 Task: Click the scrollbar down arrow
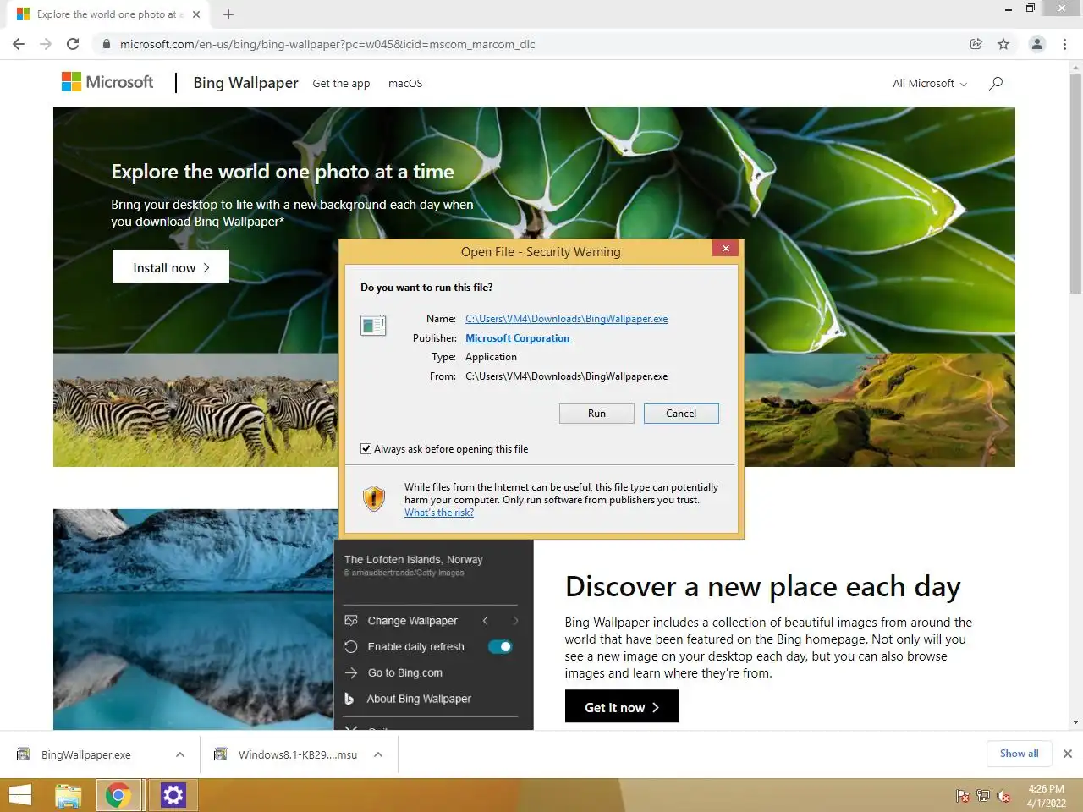point(1075,723)
